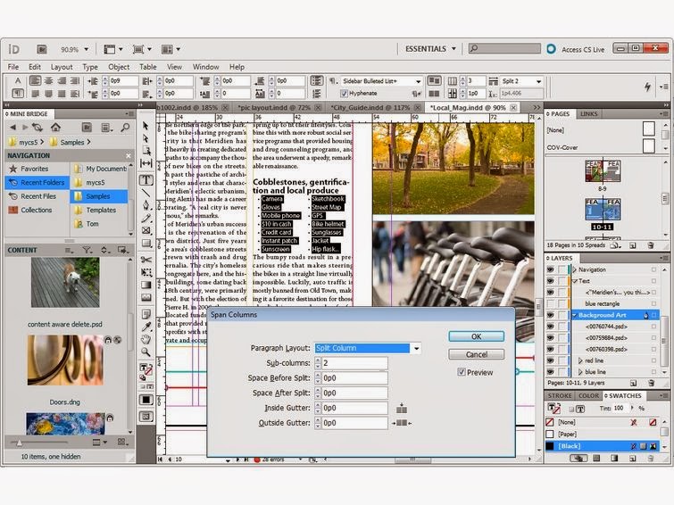Toggle visibility of red line layer
This screenshot has height=505, width=674.
(x=550, y=360)
